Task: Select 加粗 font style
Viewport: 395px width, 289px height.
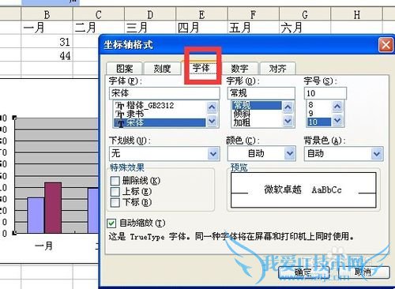Action: (x=257, y=122)
